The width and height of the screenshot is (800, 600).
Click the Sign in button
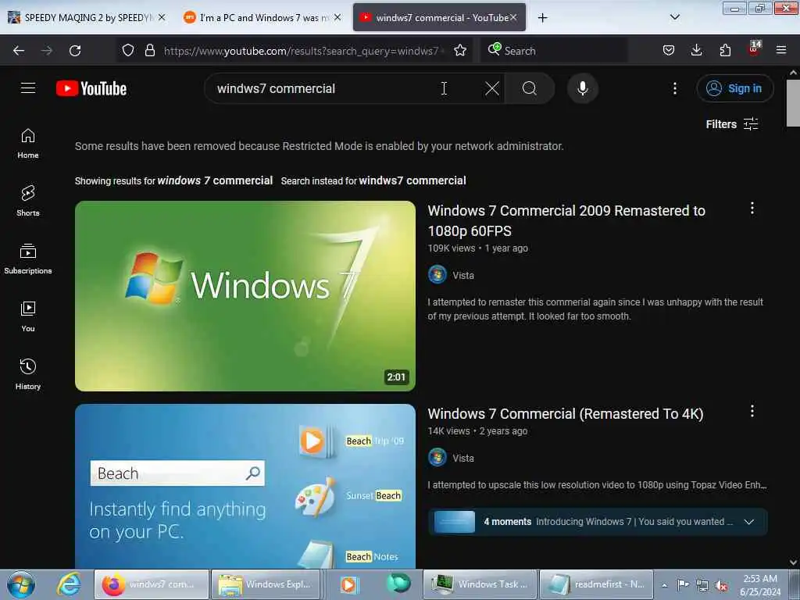[734, 88]
